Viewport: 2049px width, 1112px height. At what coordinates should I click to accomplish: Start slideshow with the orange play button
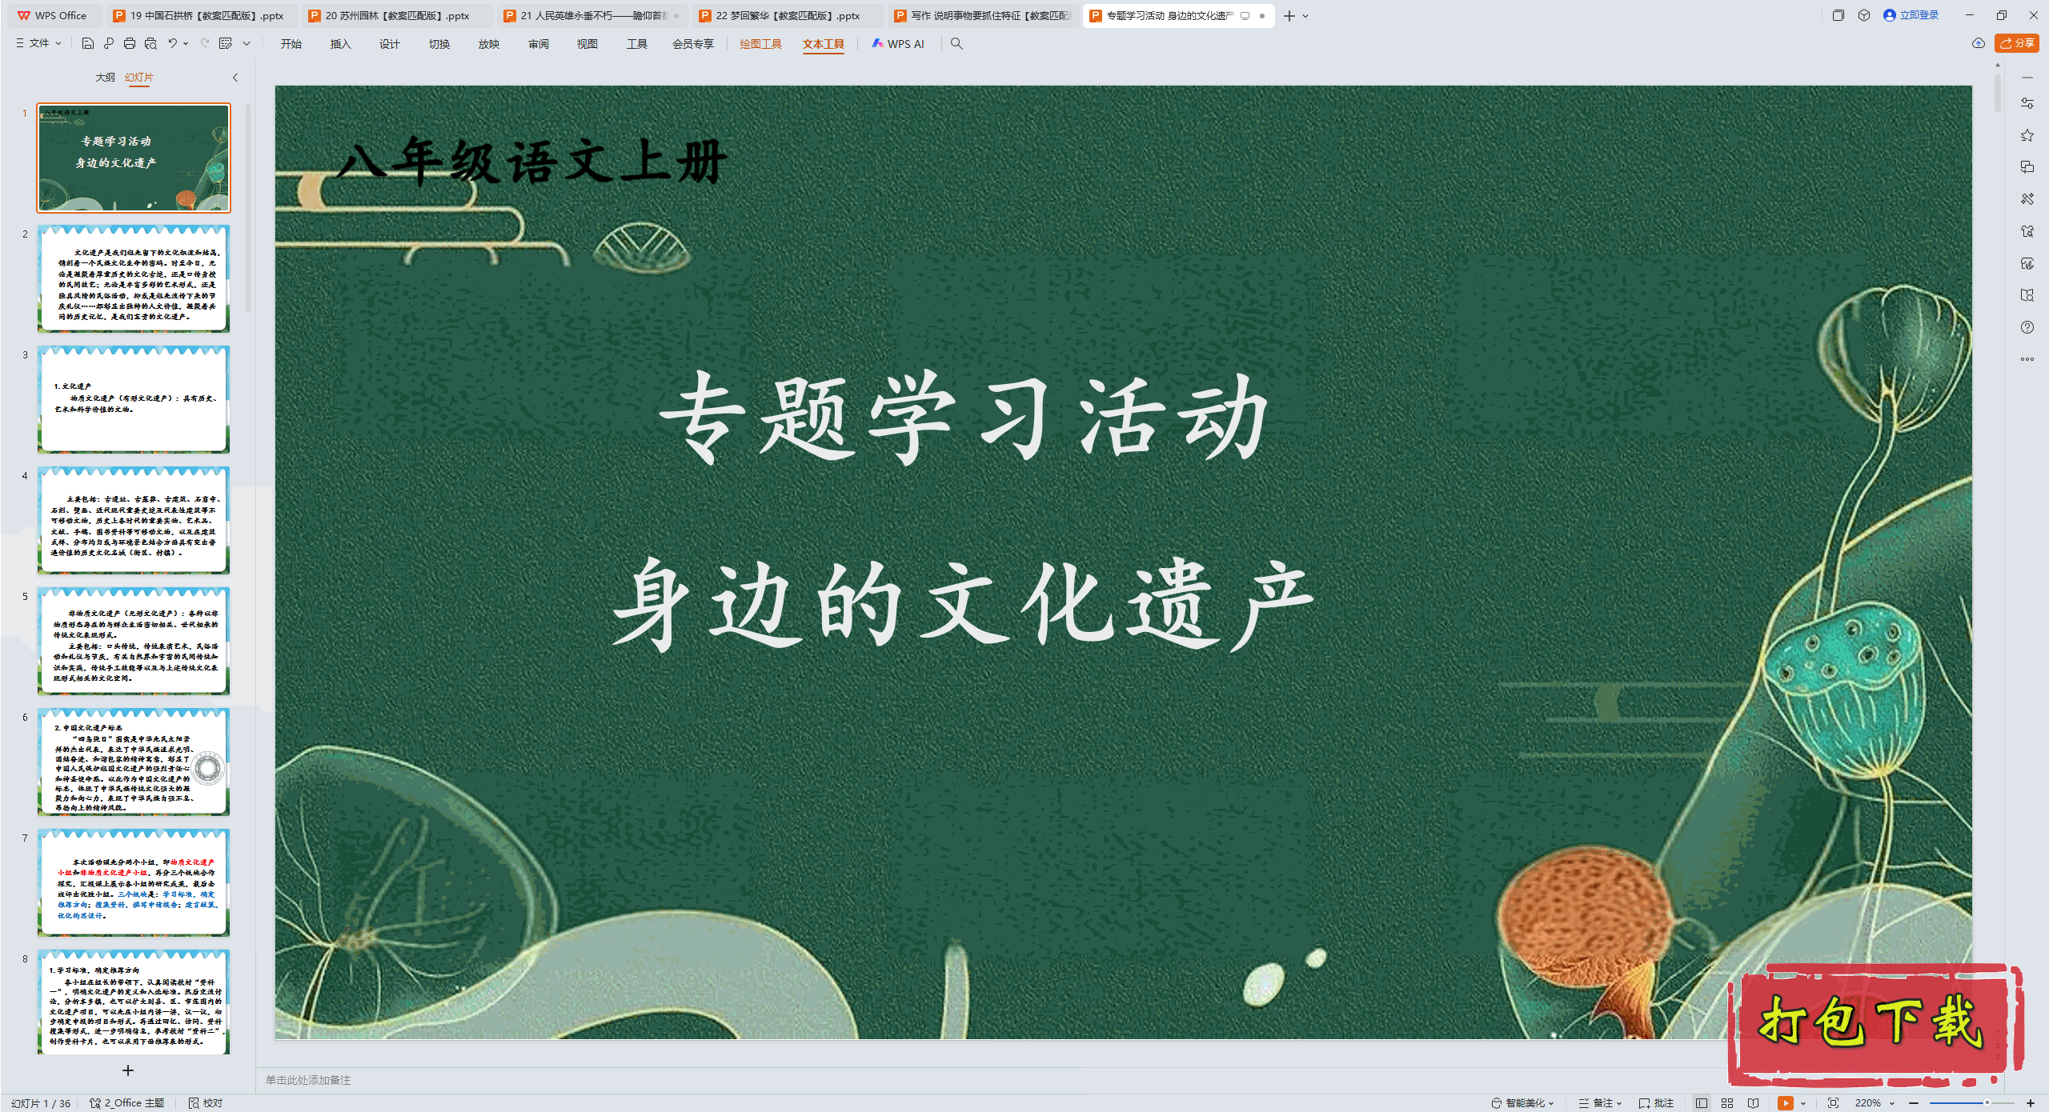(x=1785, y=1102)
